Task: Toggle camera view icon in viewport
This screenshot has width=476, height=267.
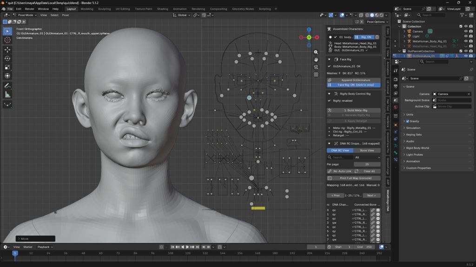Action: [x=316, y=67]
